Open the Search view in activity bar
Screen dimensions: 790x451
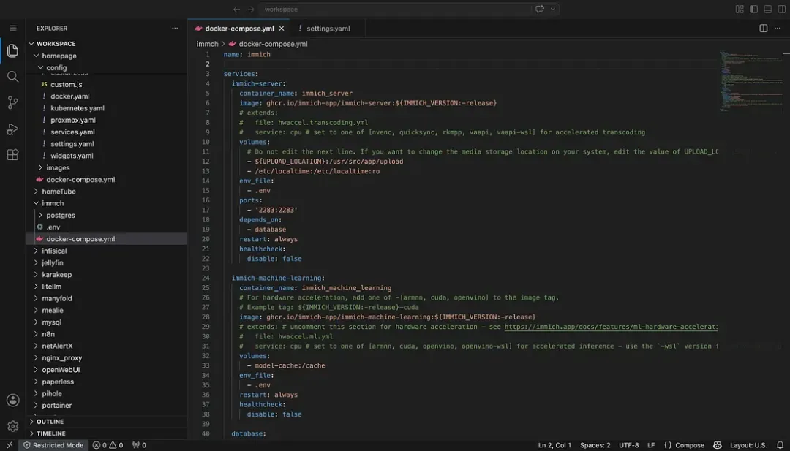pyautogui.click(x=12, y=77)
